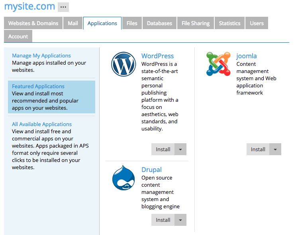Switch to the Account tab
Screen dimensions: 294x235
click(x=18, y=36)
